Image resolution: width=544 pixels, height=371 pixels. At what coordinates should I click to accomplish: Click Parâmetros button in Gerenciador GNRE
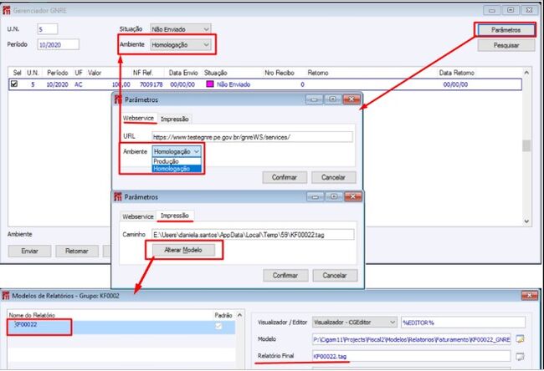click(x=506, y=30)
